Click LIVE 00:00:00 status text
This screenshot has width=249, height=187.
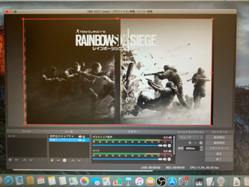tap(151, 168)
